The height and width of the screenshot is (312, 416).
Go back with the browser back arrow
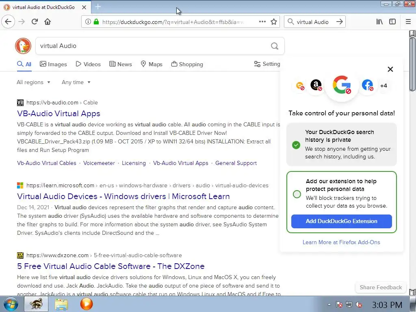click(x=8, y=22)
